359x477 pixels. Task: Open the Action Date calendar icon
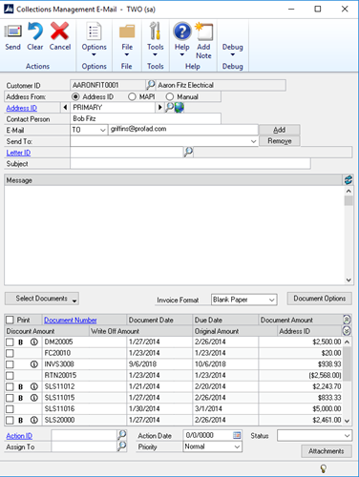pos(237,435)
